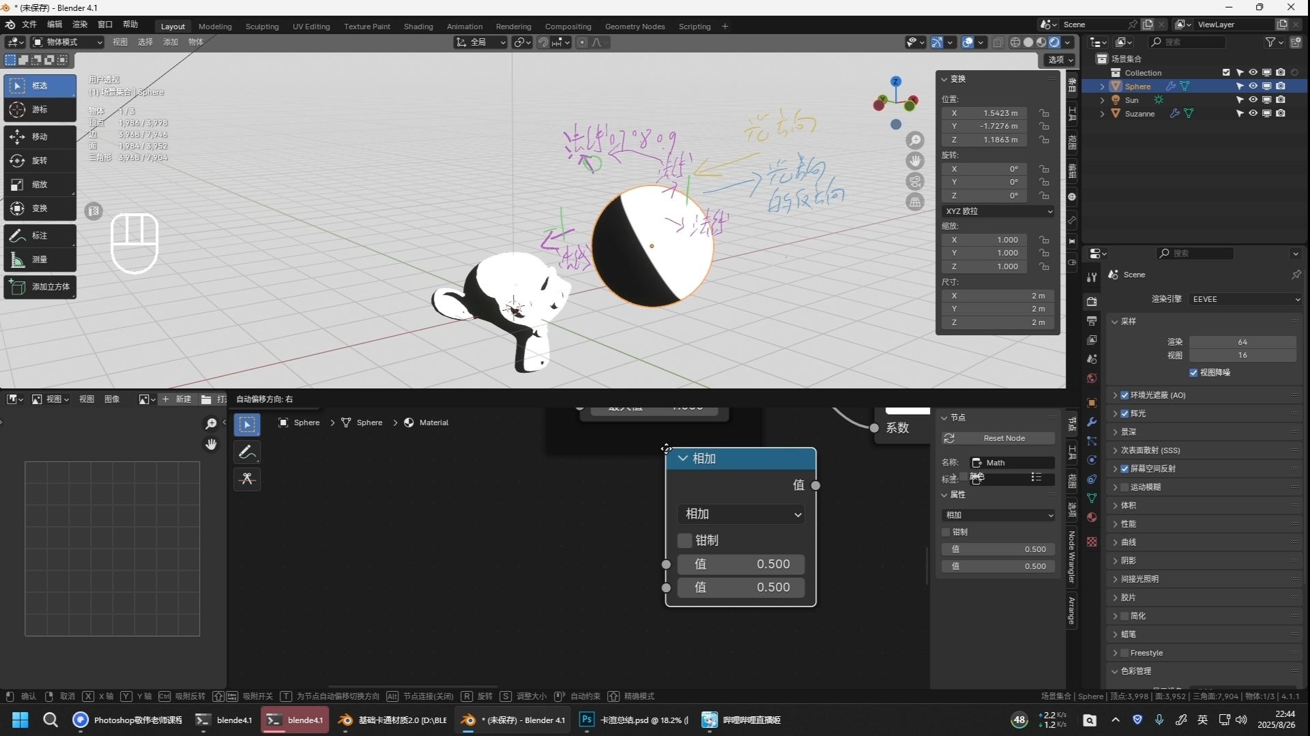Click the Blender taskbar icon 基础卡通材质2.0
The height and width of the screenshot is (736, 1310).
(393, 720)
